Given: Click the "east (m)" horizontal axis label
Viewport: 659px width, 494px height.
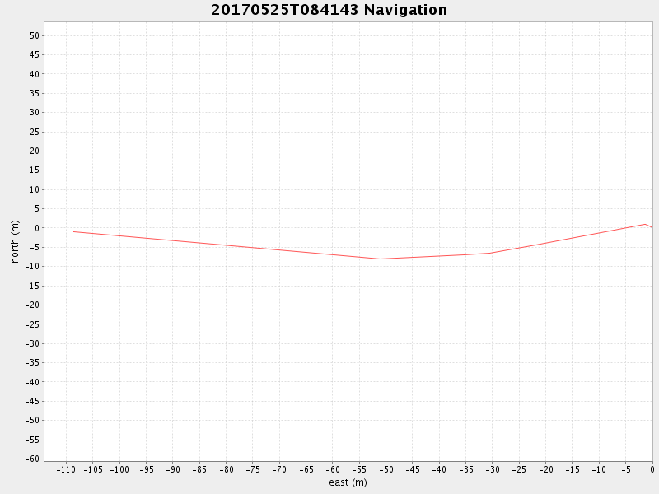Looking at the screenshot, I should pos(348,482).
